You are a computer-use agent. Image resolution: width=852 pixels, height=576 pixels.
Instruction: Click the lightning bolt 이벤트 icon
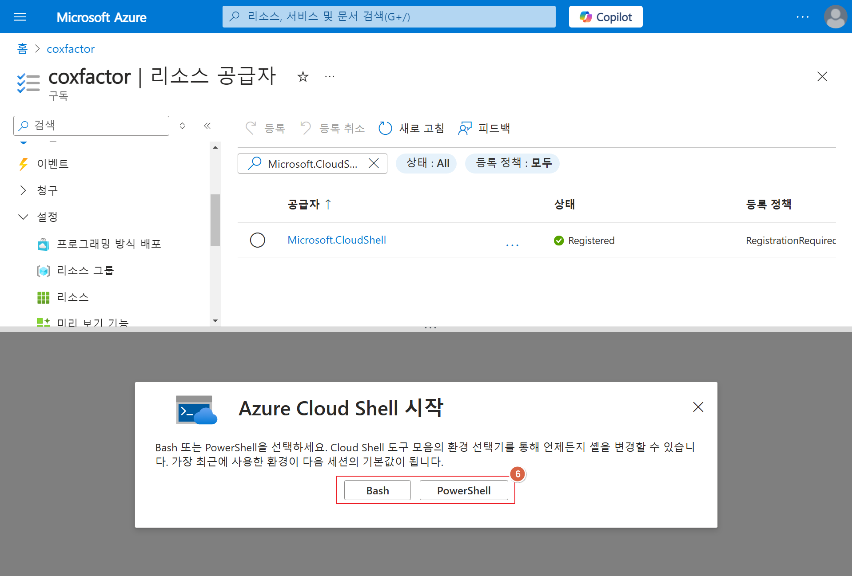click(x=24, y=164)
